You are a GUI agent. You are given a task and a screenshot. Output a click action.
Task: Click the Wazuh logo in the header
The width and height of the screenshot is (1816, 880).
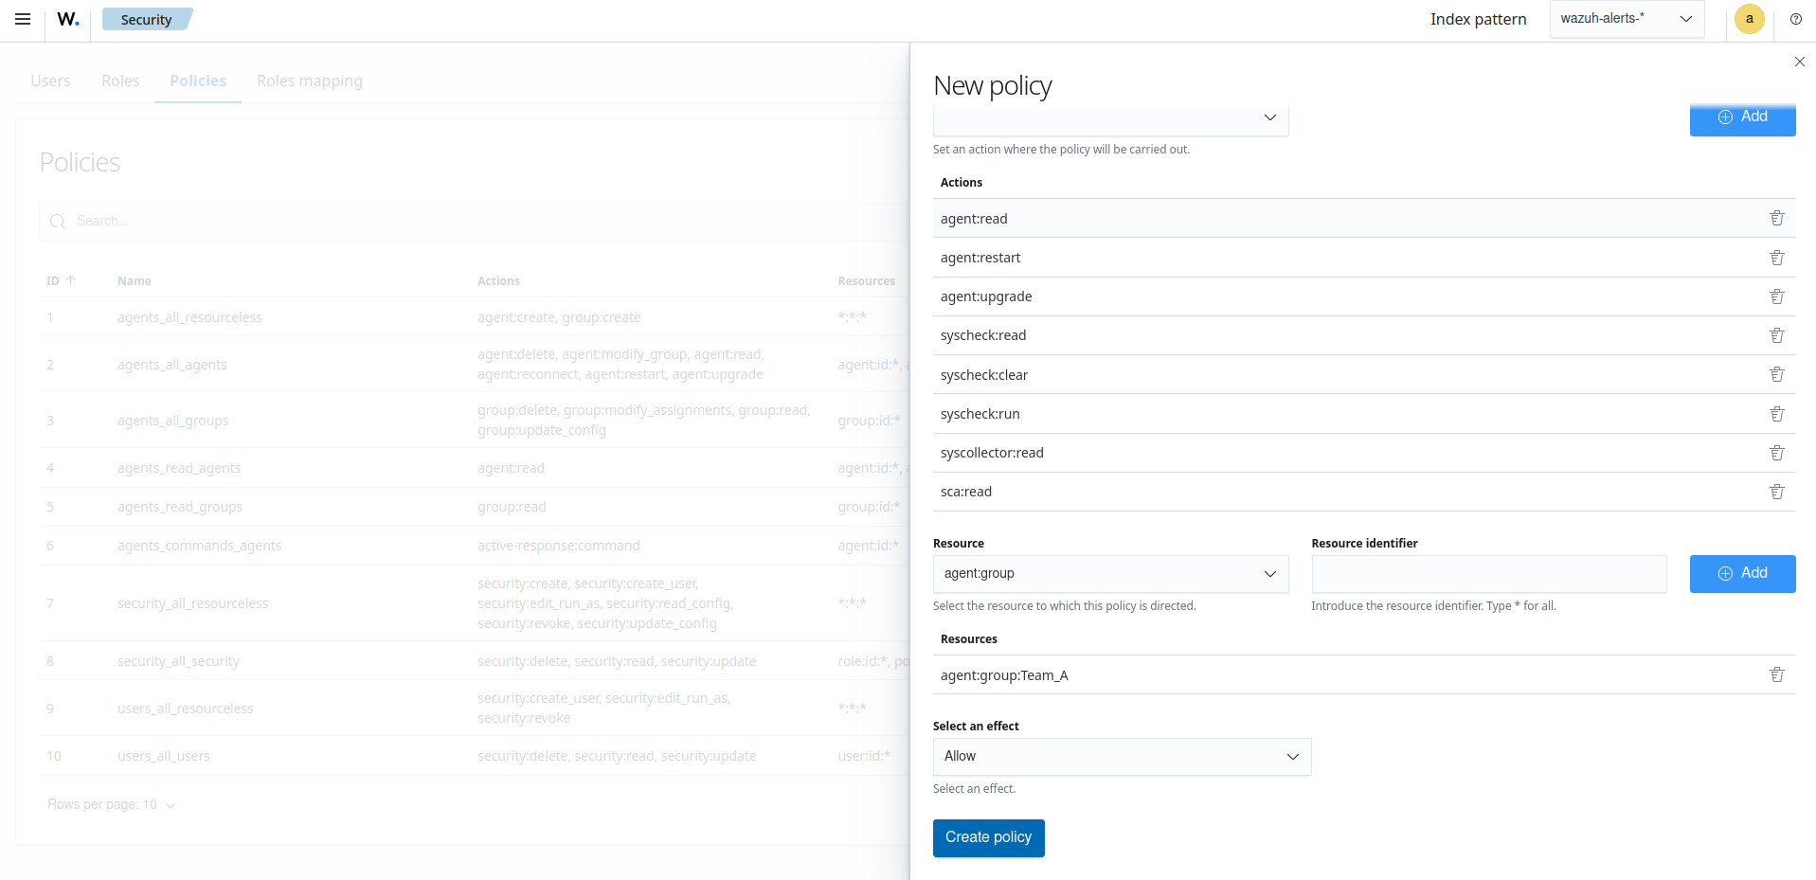pos(66,19)
